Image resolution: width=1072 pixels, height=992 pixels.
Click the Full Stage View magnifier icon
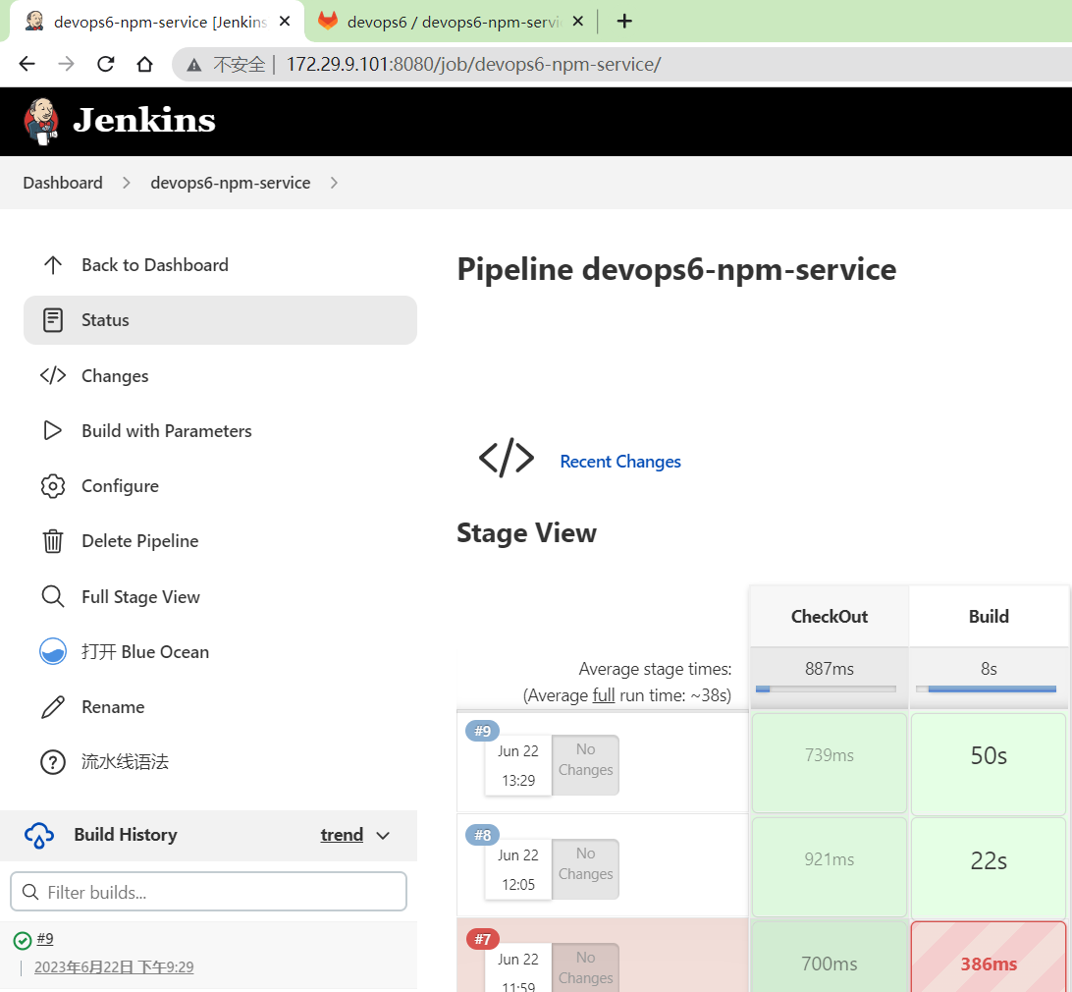[x=53, y=596]
